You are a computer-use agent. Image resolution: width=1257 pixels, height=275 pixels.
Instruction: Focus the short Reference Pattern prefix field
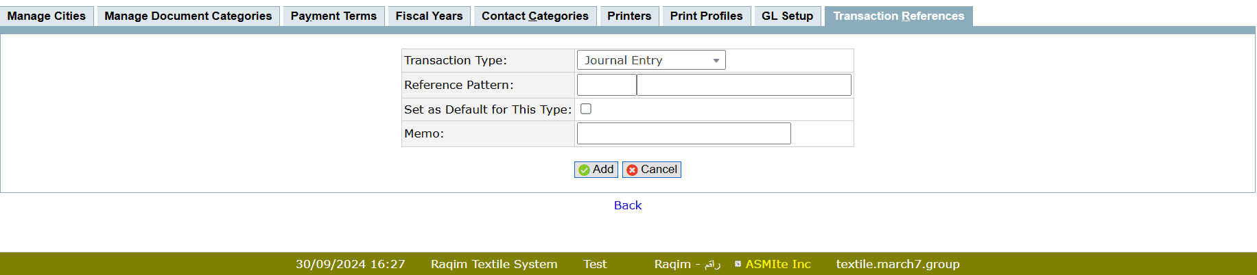pyautogui.click(x=607, y=85)
